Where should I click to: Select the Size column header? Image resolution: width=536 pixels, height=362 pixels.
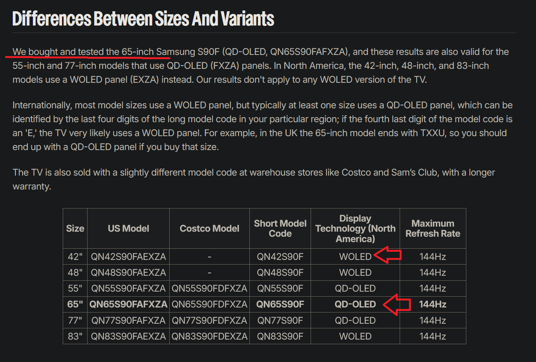tap(75, 229)
